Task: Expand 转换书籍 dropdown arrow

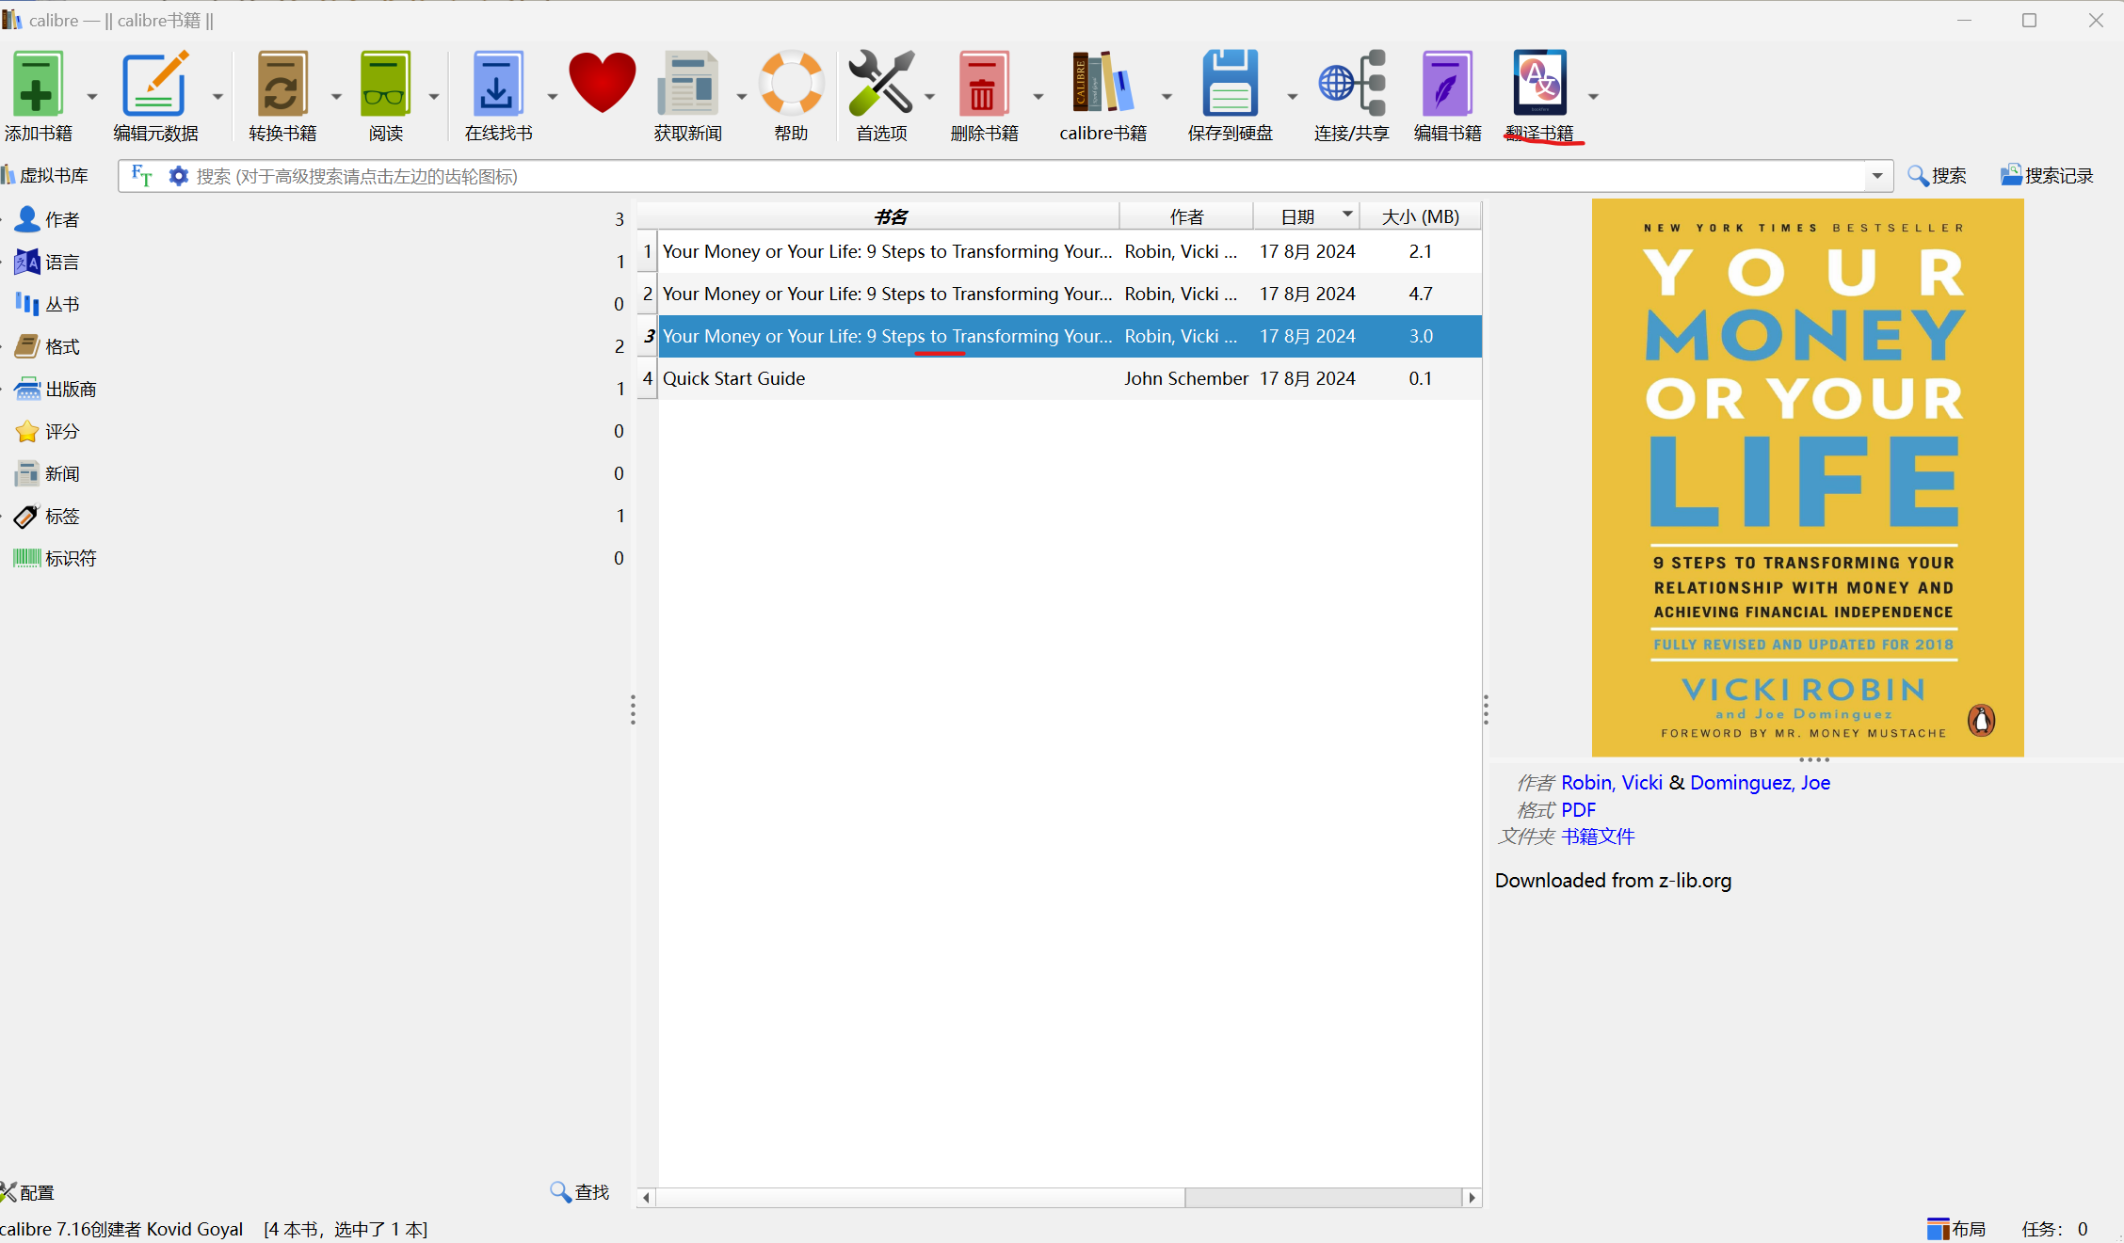Action: point(335,96)
